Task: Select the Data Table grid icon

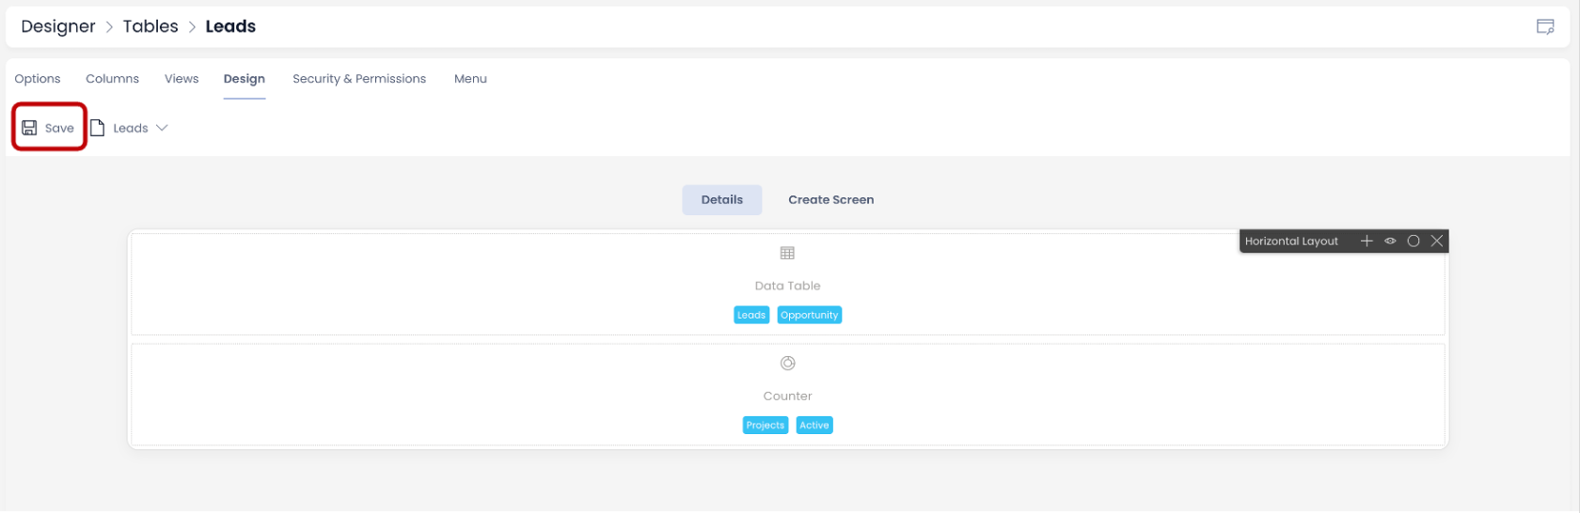Action: (x=787, y=253)
